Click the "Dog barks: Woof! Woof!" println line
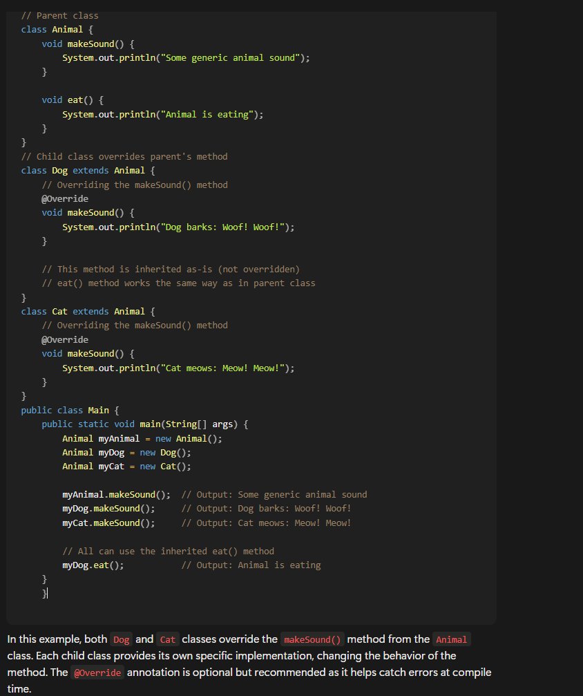This screenshot has width=583, height=696. (178, 227)
